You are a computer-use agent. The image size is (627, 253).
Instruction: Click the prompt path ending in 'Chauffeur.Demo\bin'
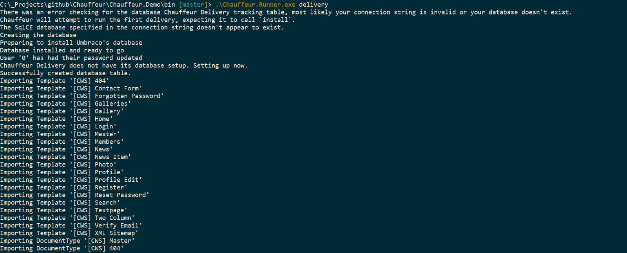(87, 5)
